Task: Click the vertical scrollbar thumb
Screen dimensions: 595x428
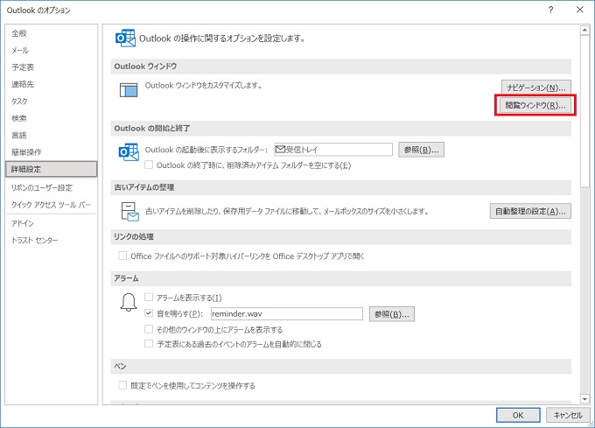Action: tap(584, 111)
